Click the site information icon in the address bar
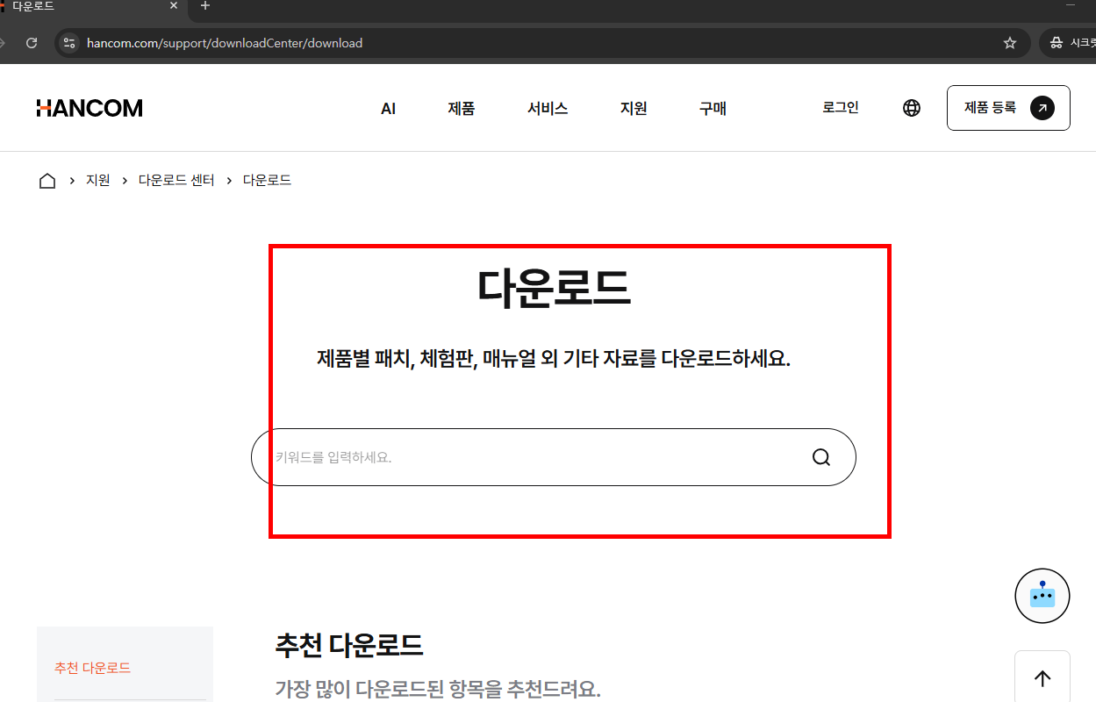The width and height of the screenshot is (1096, 702). pyautogui.click(x=68, y=42)
